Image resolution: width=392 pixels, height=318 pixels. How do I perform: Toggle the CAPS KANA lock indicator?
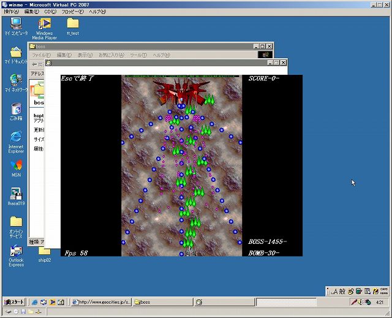pos(384,291)
